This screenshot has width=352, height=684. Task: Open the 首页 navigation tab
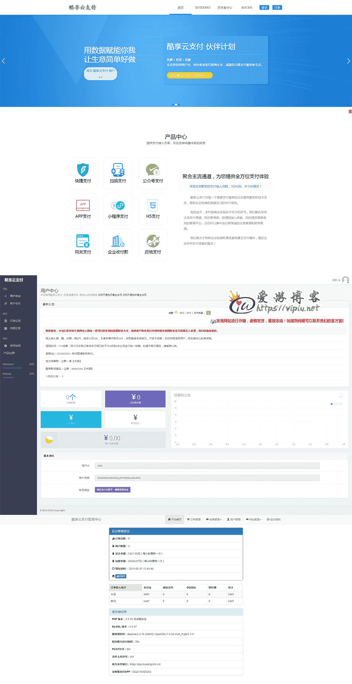[x=180, y=7]
